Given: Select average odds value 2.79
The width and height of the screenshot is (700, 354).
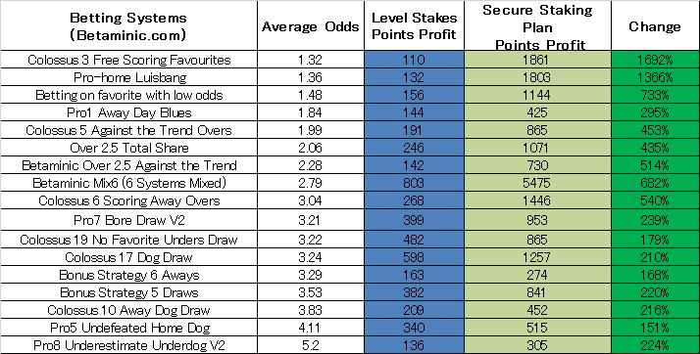Looking at the screenshot, I should [310, 183].
